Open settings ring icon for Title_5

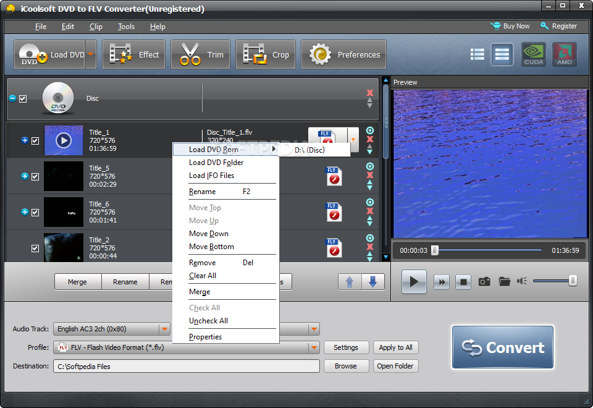pos(370,166)
